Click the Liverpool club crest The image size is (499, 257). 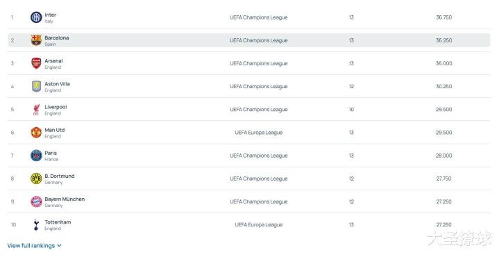pyautogui.click(x=36, y=109)
